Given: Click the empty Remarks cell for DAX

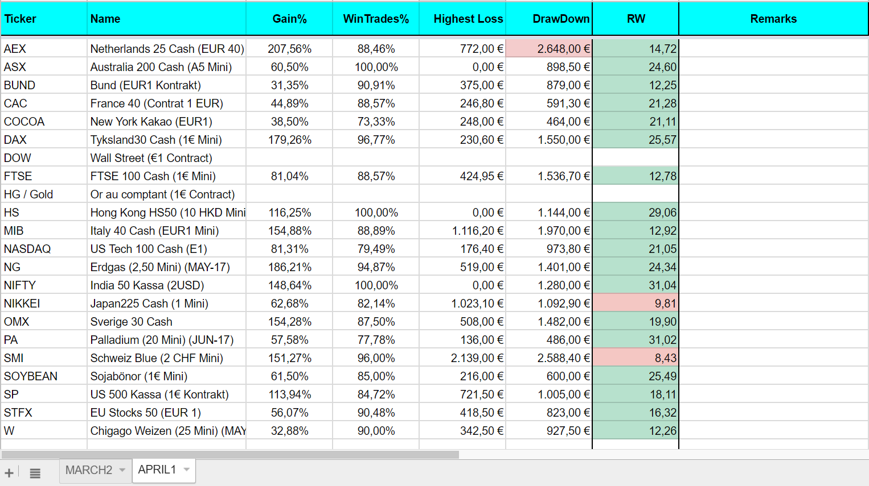Looking at the screenshot, I should [773, 140].
